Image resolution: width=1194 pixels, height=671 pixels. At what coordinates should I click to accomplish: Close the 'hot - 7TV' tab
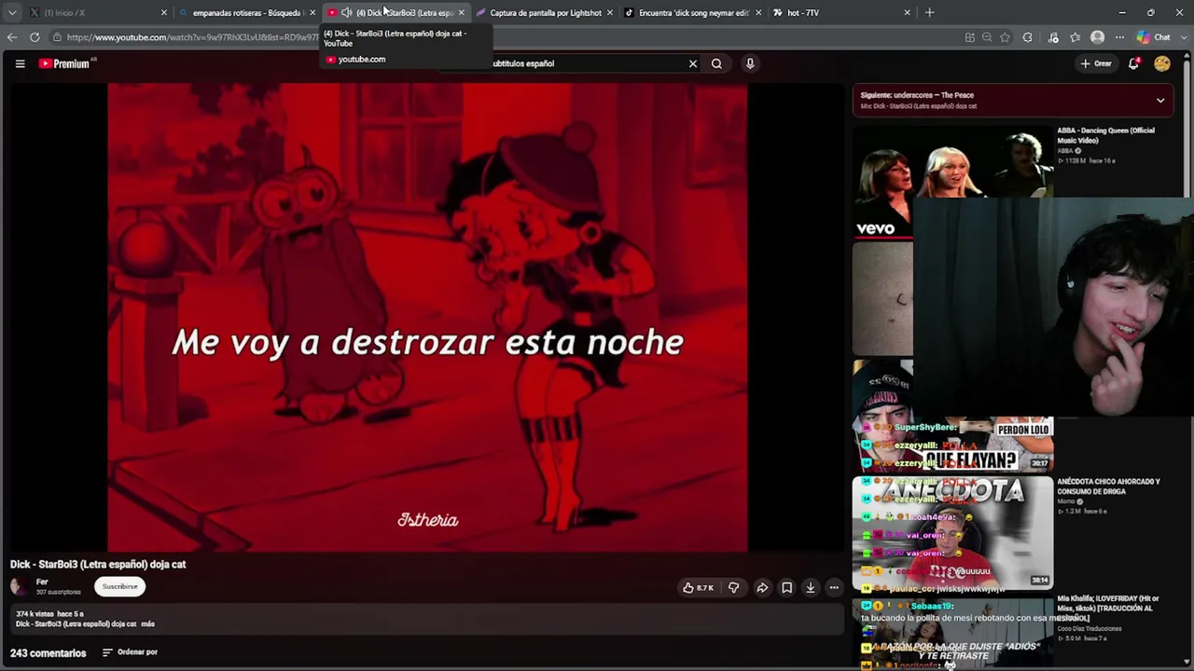click(x=907, y=12)
